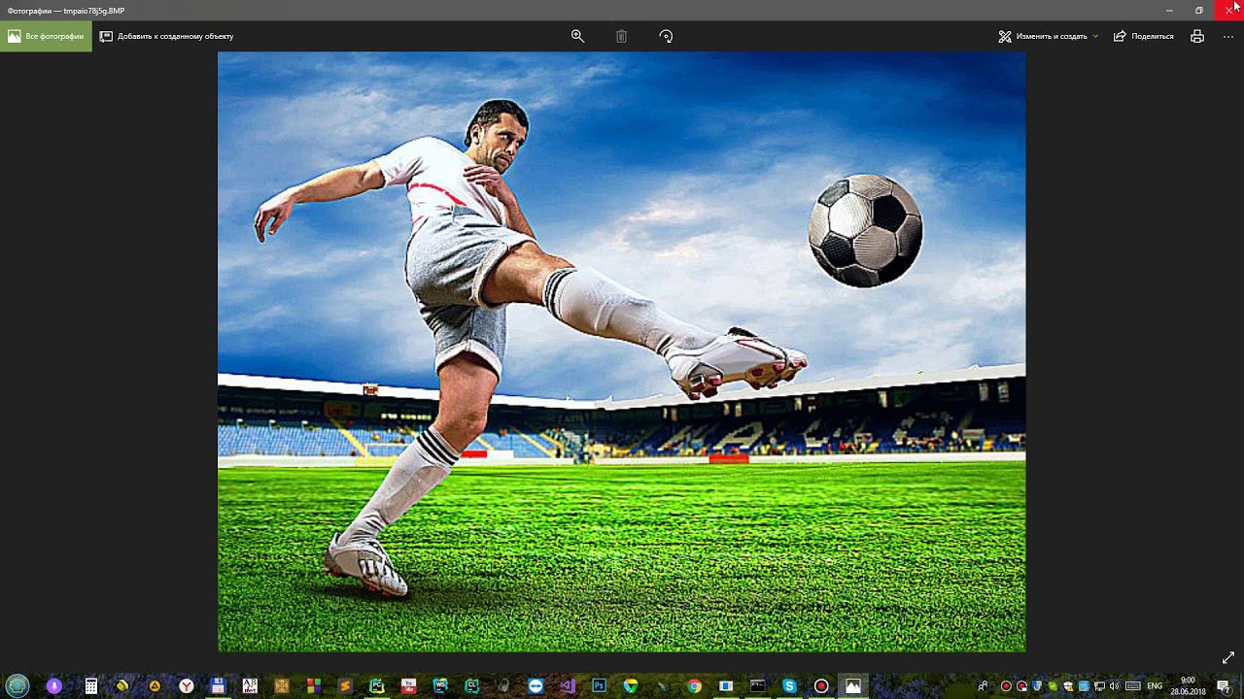This screenshot has height=699, width=1244.
Task: Open the Yandex browser taskbar icon
Action: [x=186, y=685]
